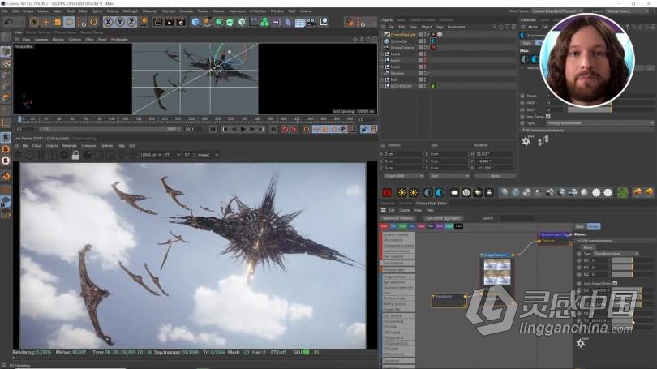Select the ImageTexture node thumbnail

click(497, 272)
